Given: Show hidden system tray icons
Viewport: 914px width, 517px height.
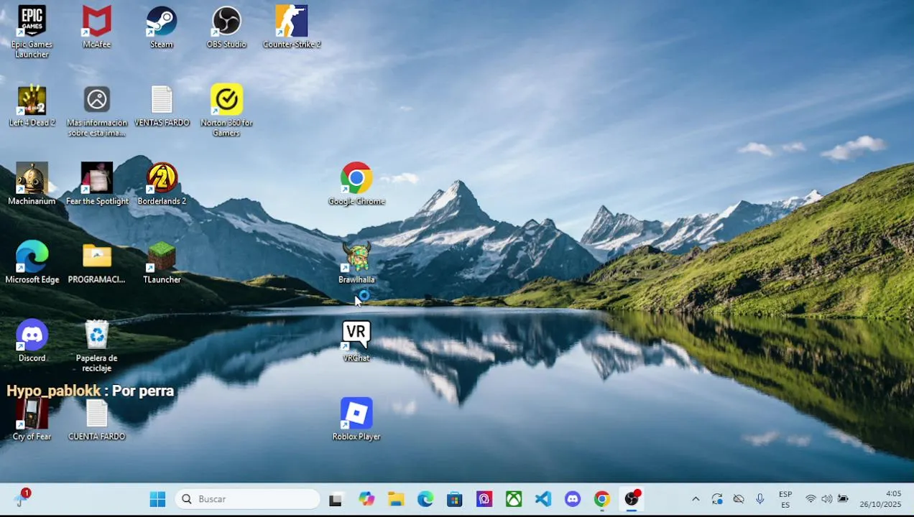Looking at the screenshot, I should tap(696, 499).
